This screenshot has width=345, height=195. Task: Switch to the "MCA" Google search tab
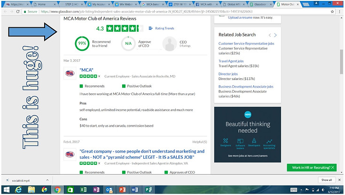click(x=154, y=4)
